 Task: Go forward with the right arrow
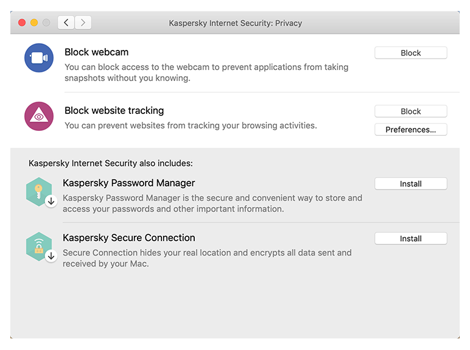(x=83, y=23)
